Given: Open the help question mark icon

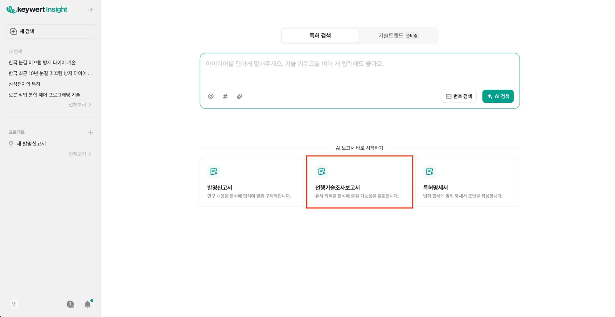Looking at the screenshot, I should coord(70,304).
